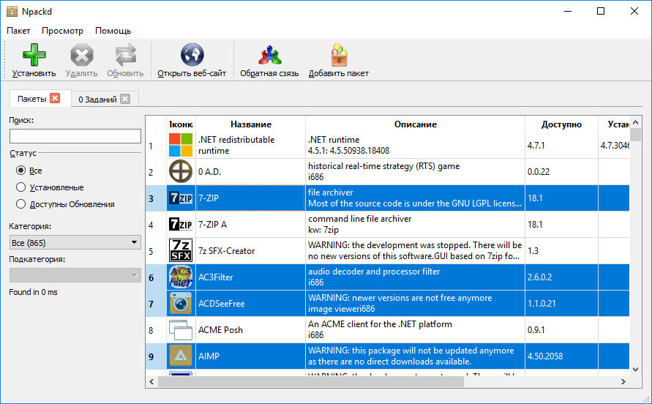
Task: Click the 7-ZIP A package icon
Action: point(181,224)
